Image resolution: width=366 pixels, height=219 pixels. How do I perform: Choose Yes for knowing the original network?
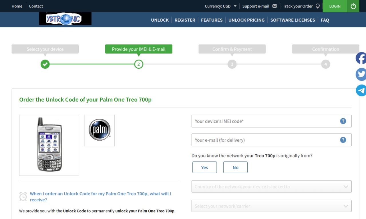click(204, 167)
